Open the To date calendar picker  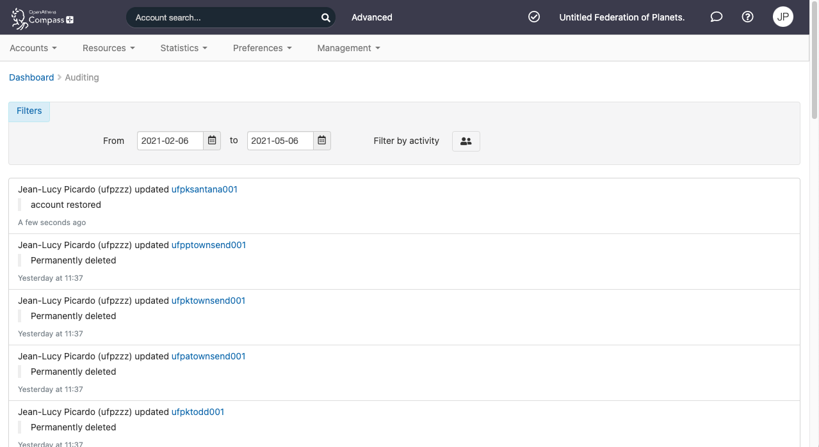click(x=322, y=141)
